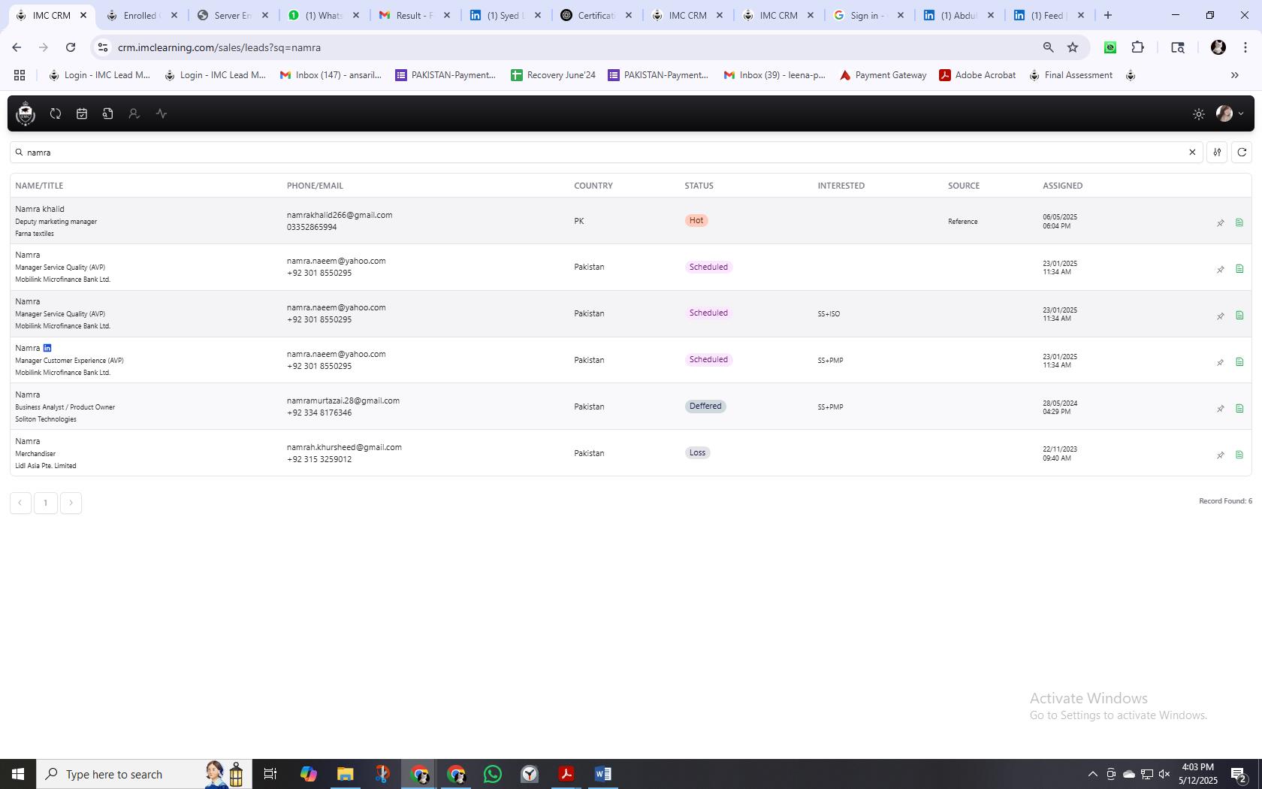The image size is (1262, 789).
Task: Switch to the Google Sign in tab
Action: click(868, 15)
